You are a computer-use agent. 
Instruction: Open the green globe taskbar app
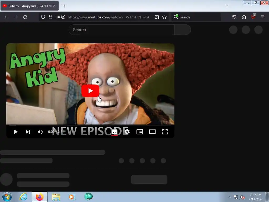click(x=89, y=196)
